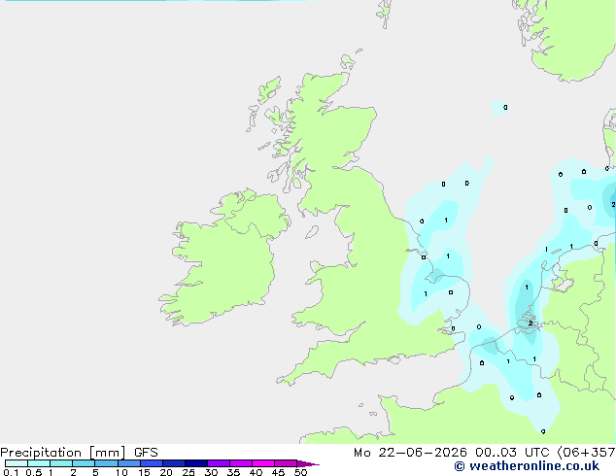Viewport: 616px width, 476px height.
Task: Click the weatheronline.co.uk copyright link
Action: [527, 466]
